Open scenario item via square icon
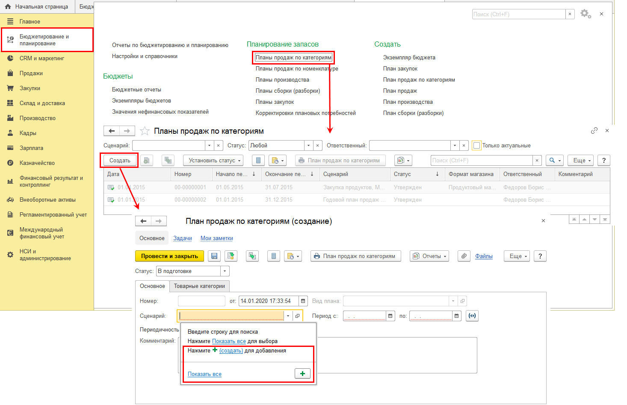Screen dimensions: 627x405 [298, 316]
